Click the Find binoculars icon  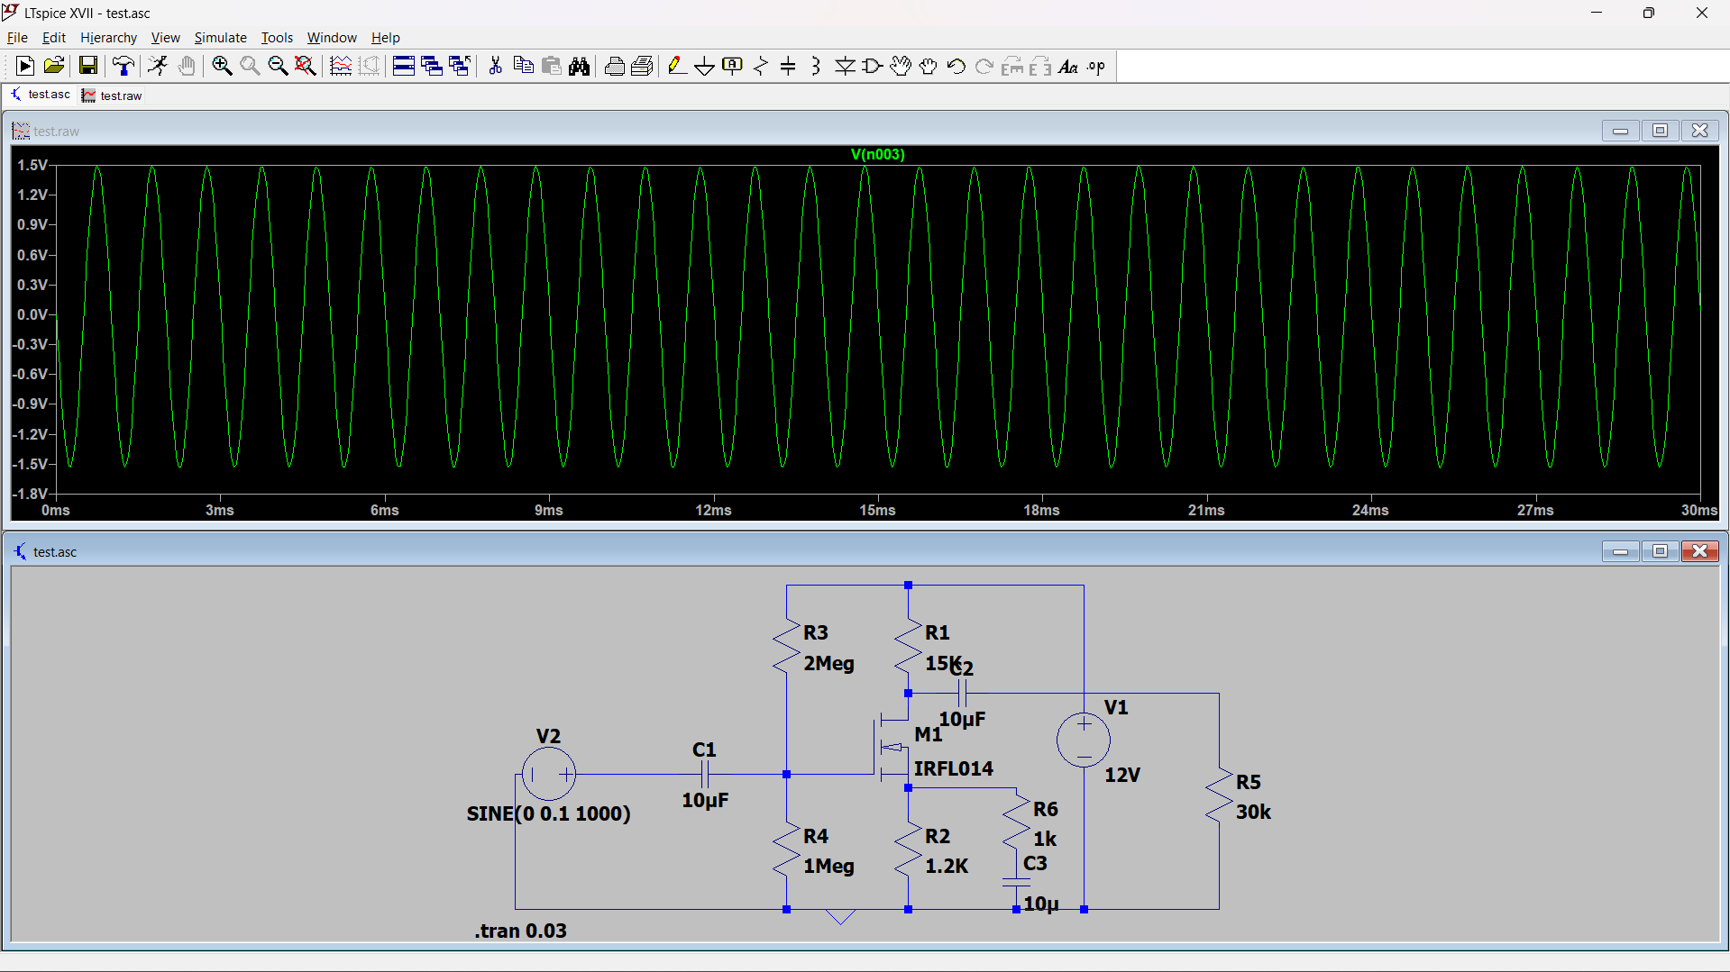click(580, 66)
